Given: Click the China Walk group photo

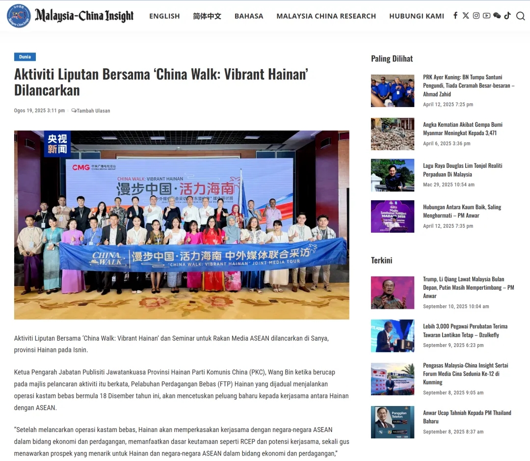Looking at the screenshot, I should pyautogui.click(x=182, y=225).
